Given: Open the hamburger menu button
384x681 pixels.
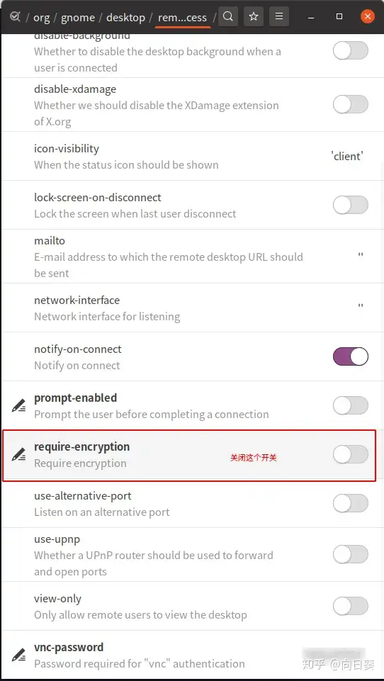Looking at the screenshot, I should [x=279, y=17].
